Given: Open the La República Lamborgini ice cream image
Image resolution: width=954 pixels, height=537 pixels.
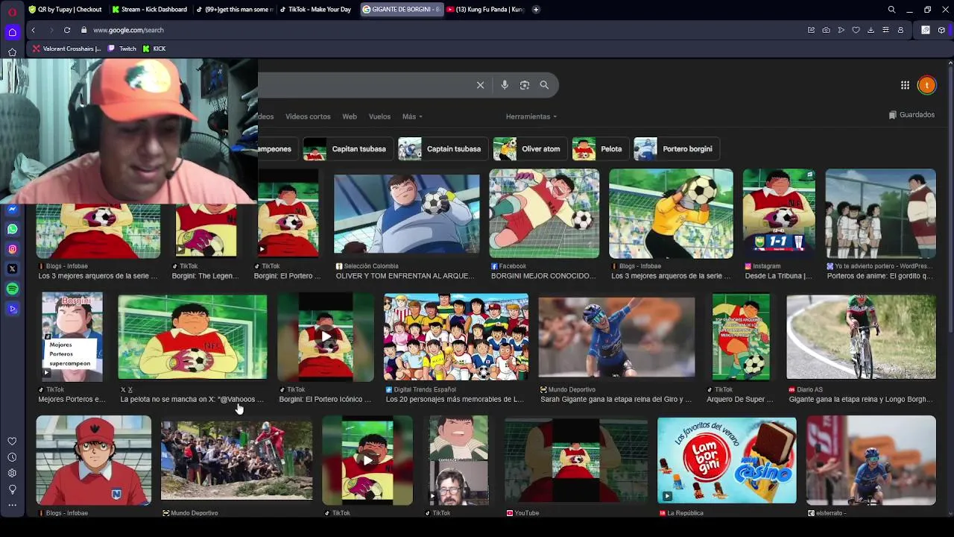Looking at the screenshot, I should [727, 460].
